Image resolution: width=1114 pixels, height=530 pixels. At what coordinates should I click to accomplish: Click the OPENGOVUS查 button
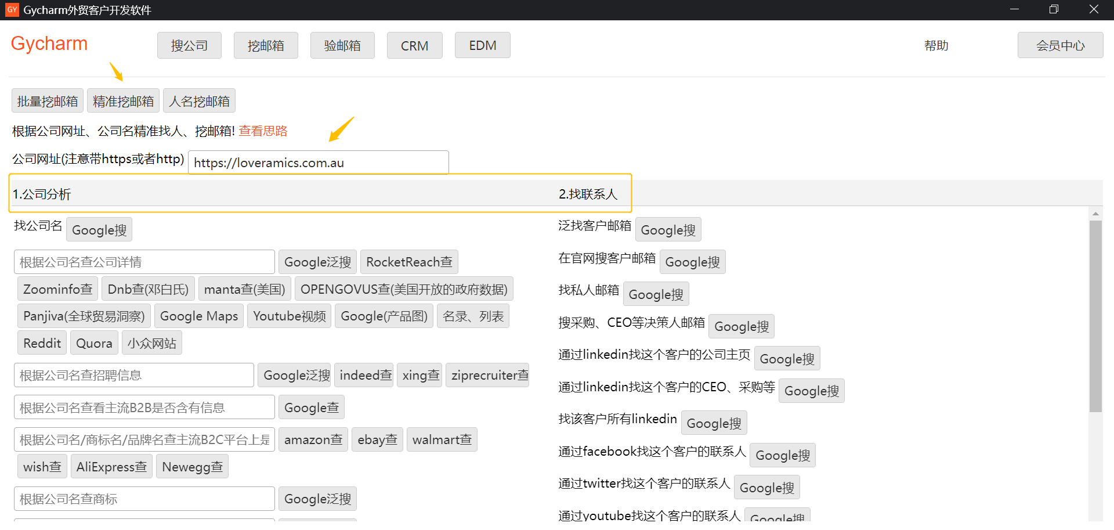click(404, 289)
